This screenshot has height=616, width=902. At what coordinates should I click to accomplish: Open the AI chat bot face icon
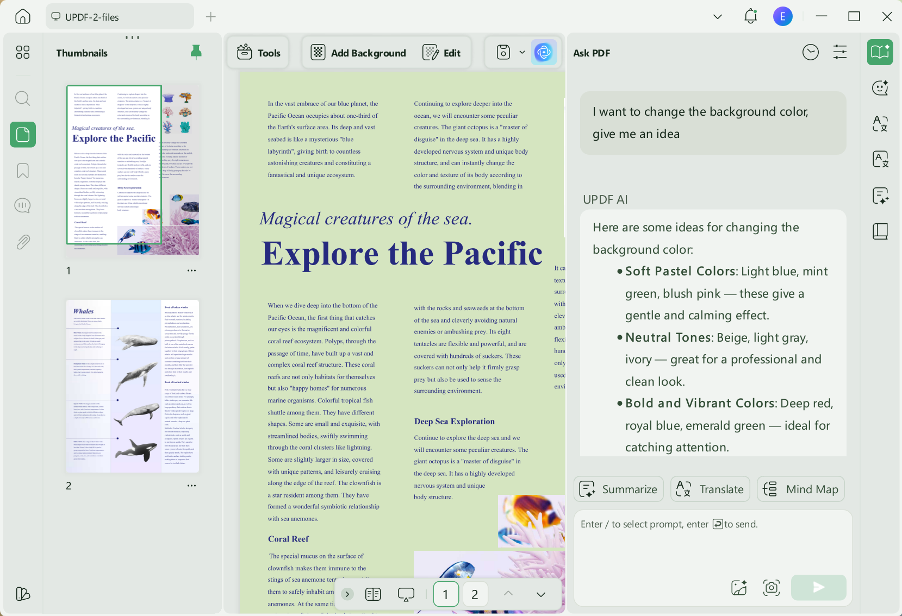coord(880,87)
